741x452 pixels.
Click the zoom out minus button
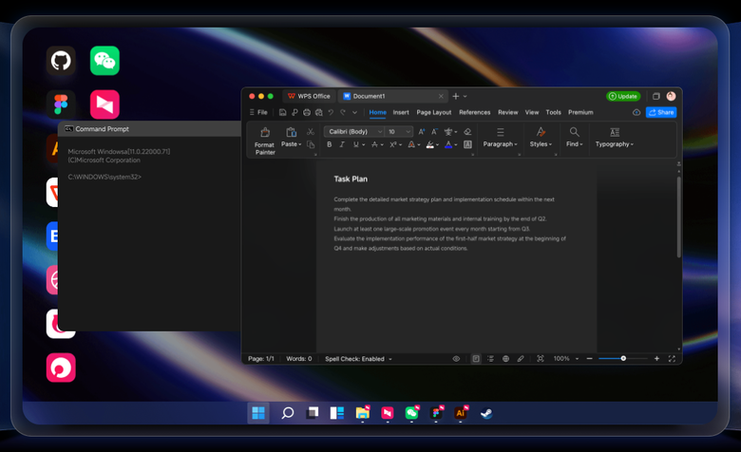[589, 359]
